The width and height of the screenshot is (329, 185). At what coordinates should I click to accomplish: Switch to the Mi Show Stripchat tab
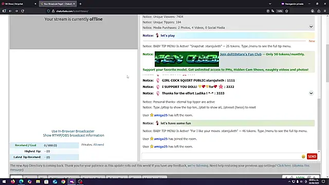click(19, 4)
